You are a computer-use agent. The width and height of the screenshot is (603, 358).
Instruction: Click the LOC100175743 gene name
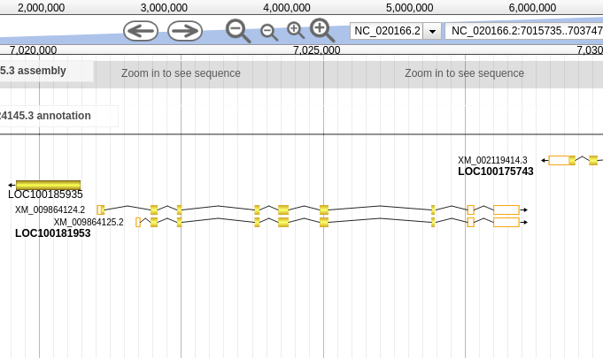(x=496, y=171)
